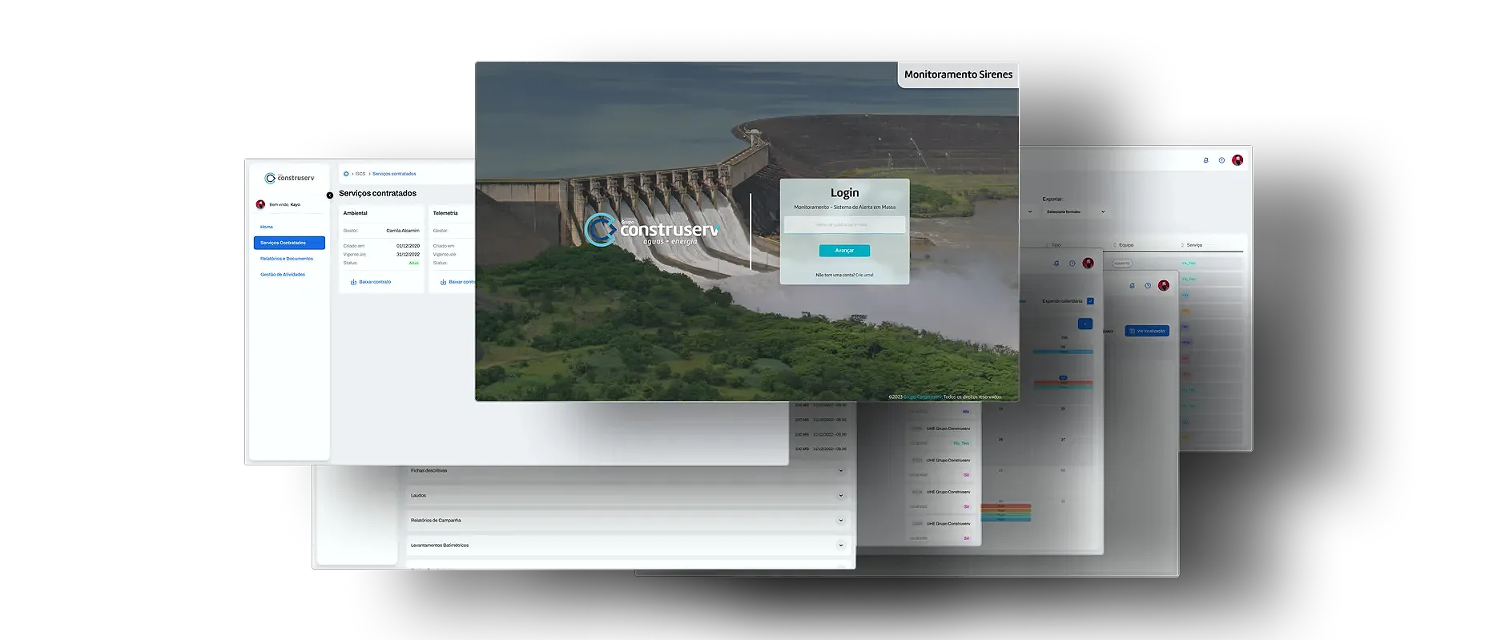Toggle the Expandir calendário checkbox
1497x640 pixels.
(1090, 301)
